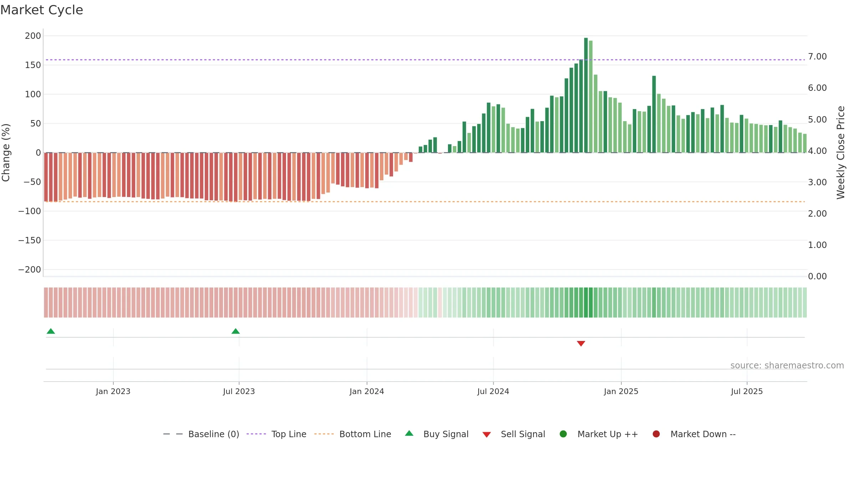This screenshot has width=856, height=481.
Task: Toggle the Market Up ++ legend entry
Action: (599, 434)
